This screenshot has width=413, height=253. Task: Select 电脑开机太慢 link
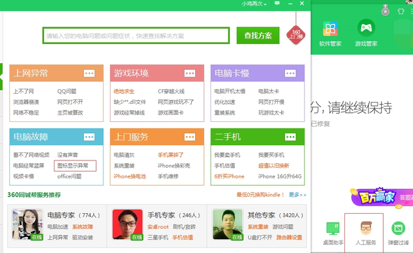(x=230, y=91)
